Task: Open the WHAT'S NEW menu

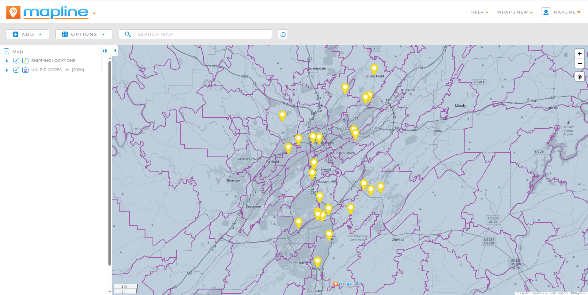Action: click(x=515, y=12)
